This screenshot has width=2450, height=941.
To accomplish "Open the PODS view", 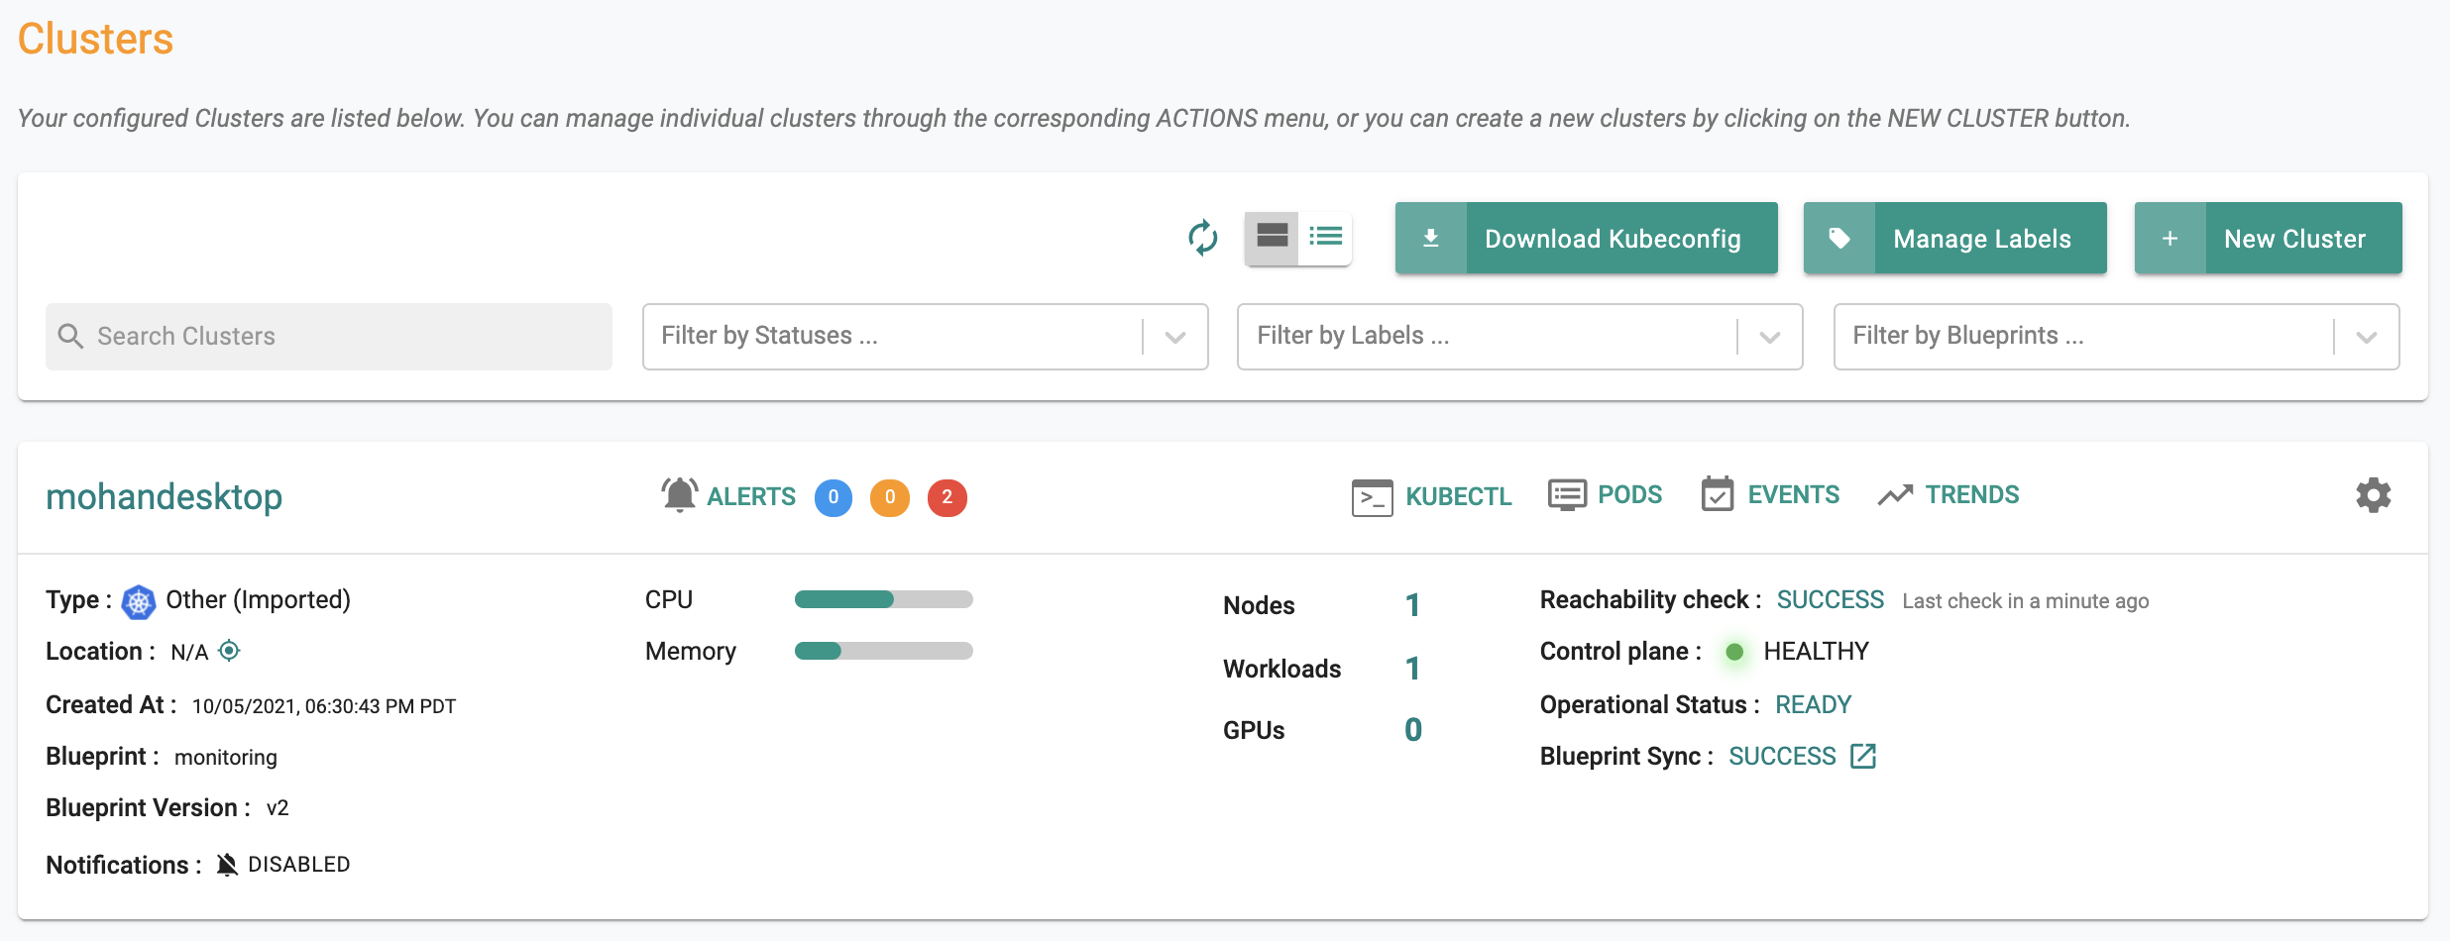I will 1606,494.
